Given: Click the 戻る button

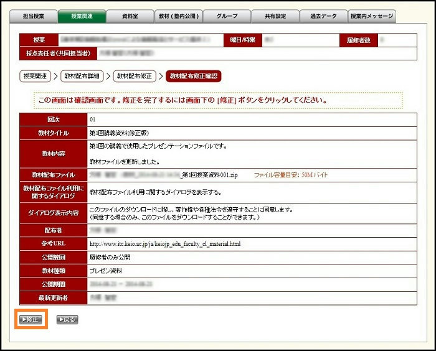Looking at the screenshot, I should [x=67, y=319].
